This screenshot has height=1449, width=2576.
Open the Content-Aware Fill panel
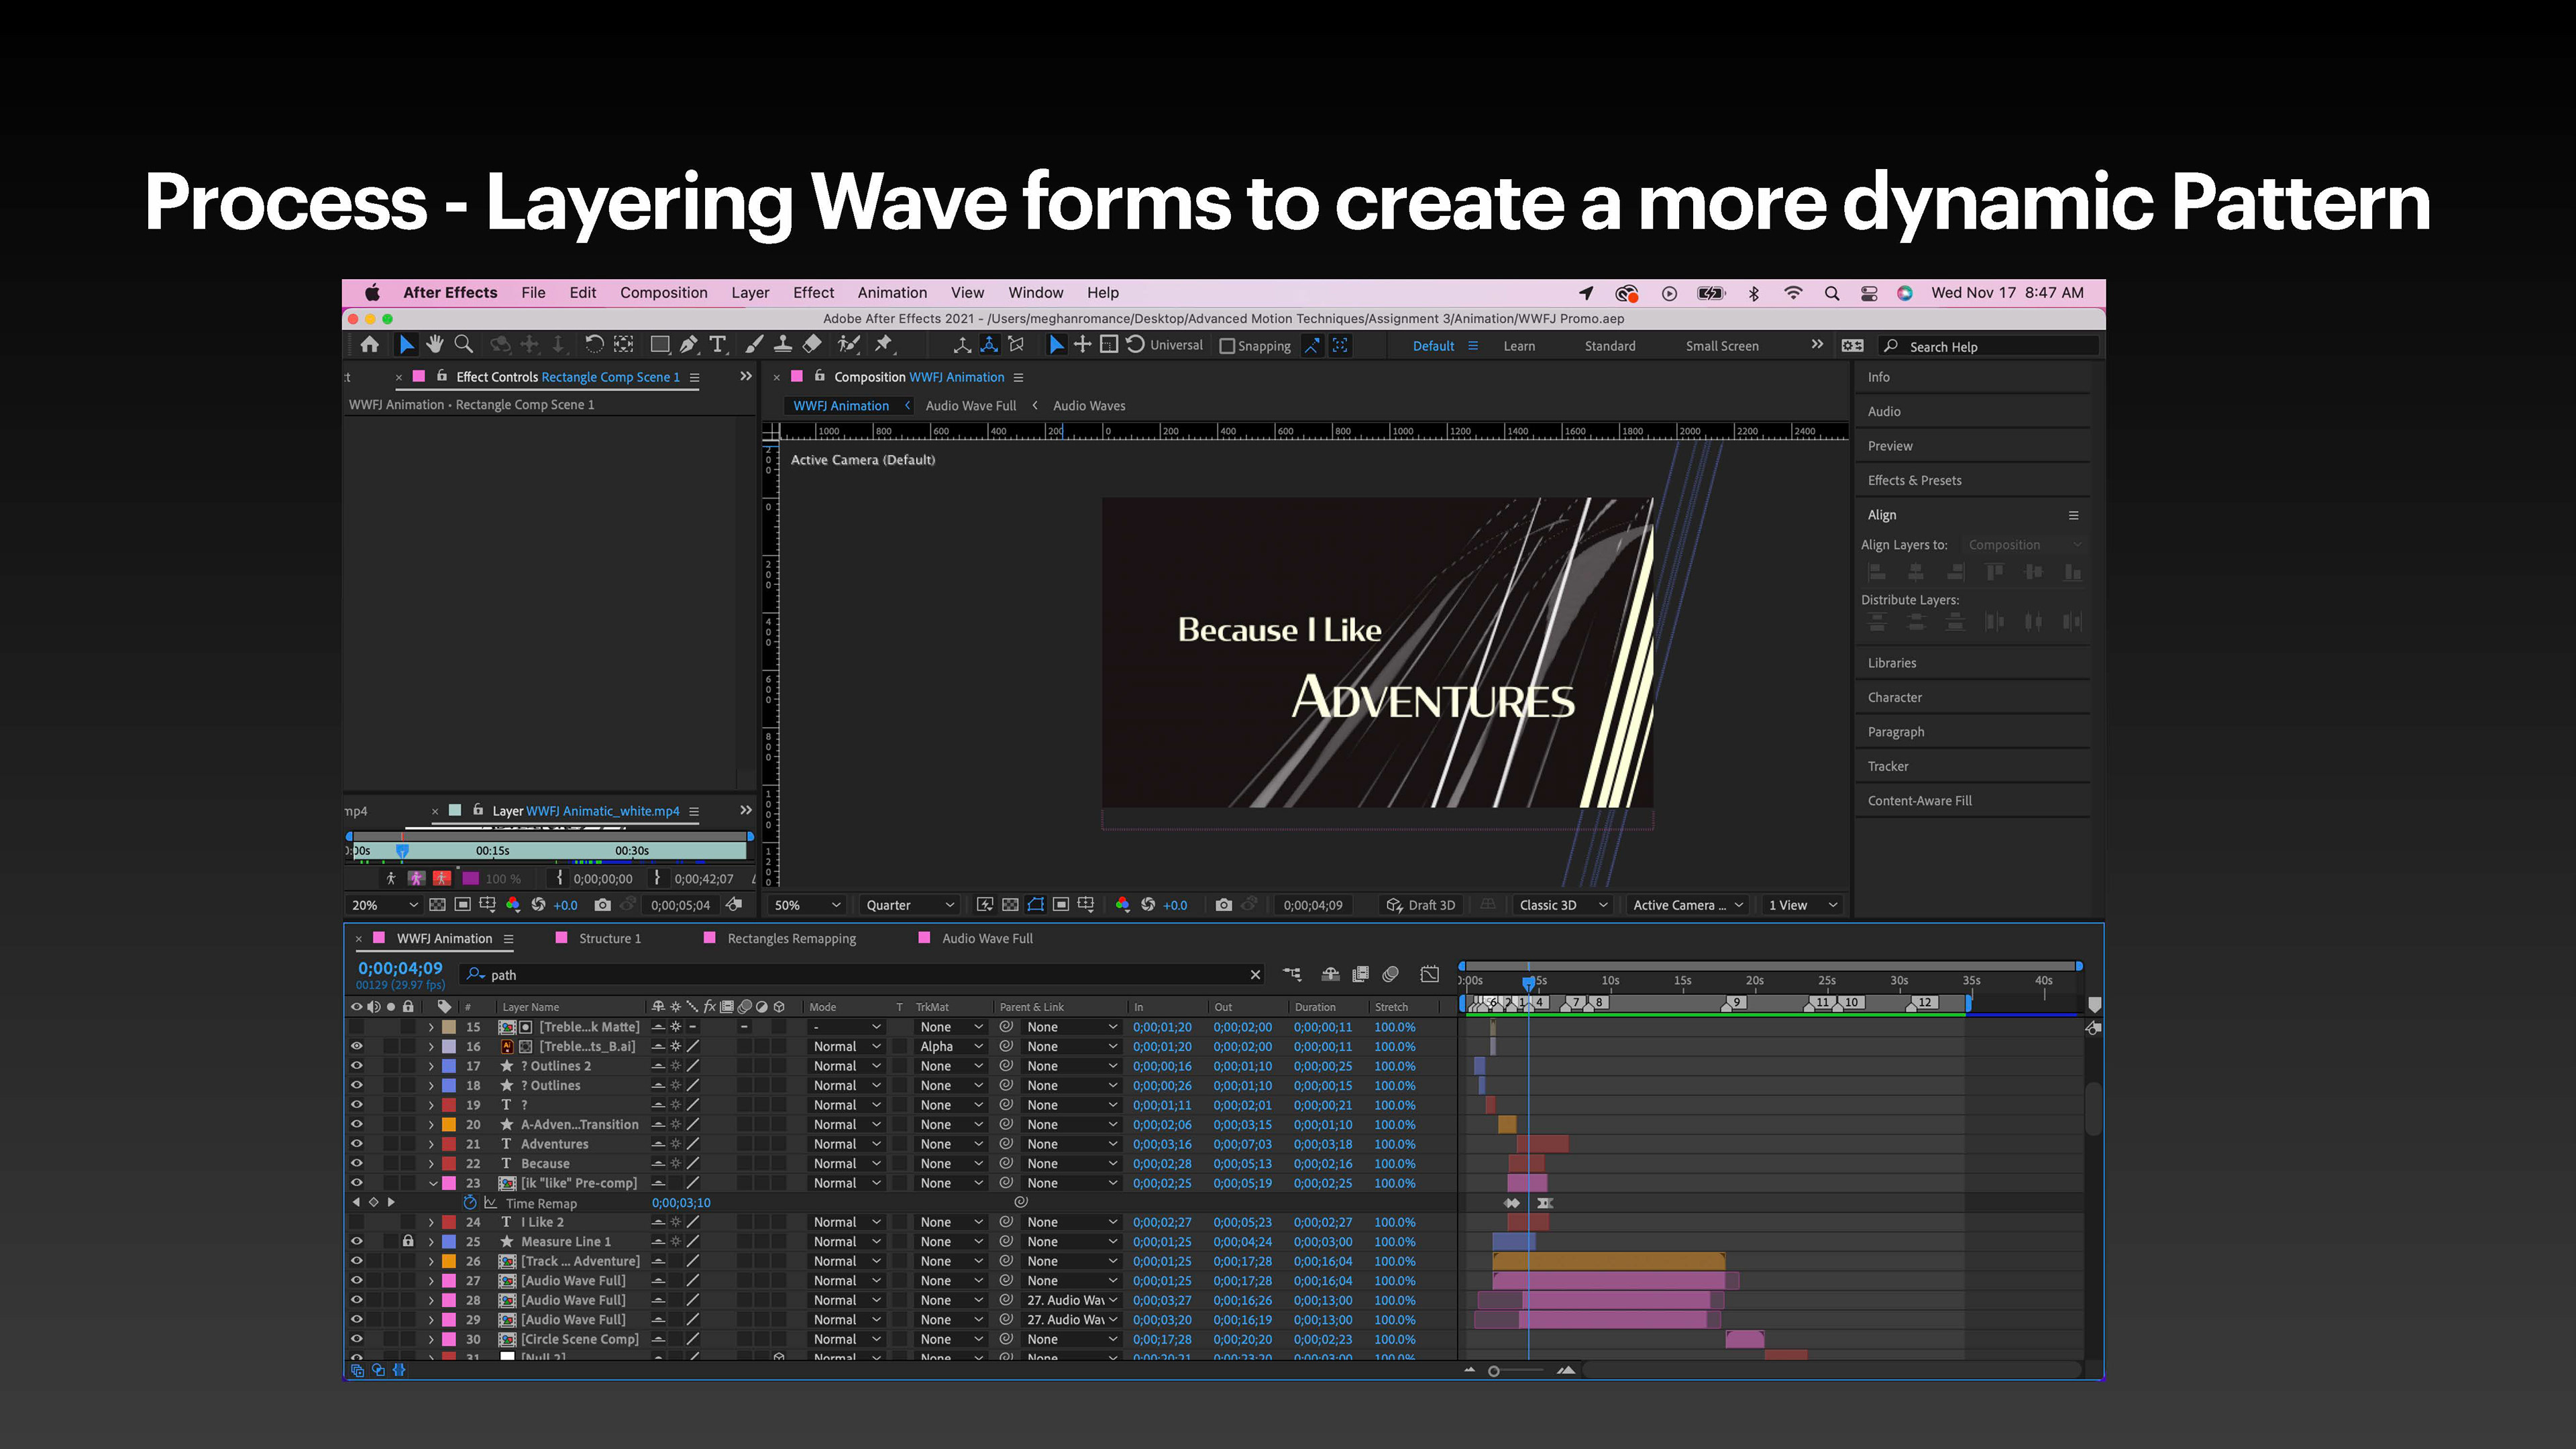(x=1919, y=800)
